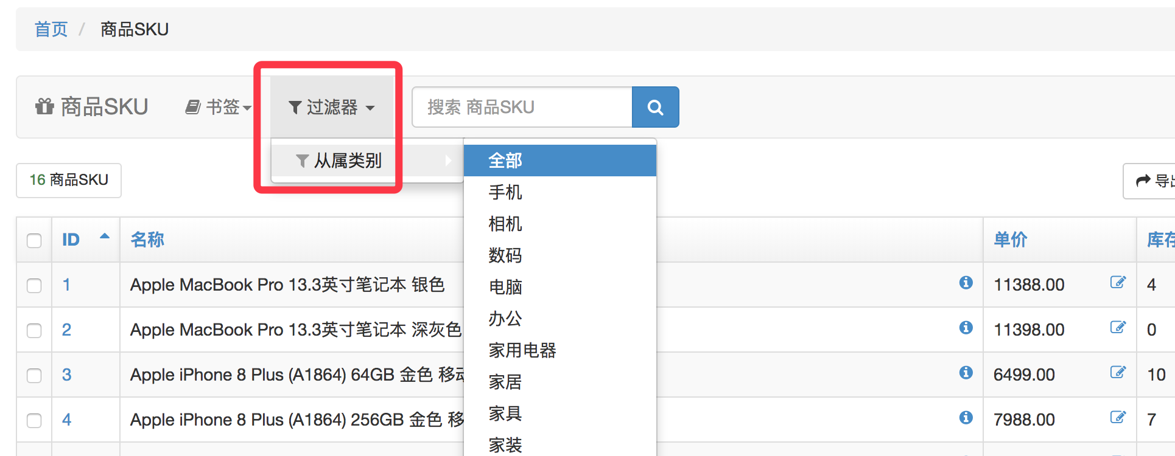Open info icon for MacBook Pro 银色 row

click(966, 283)
